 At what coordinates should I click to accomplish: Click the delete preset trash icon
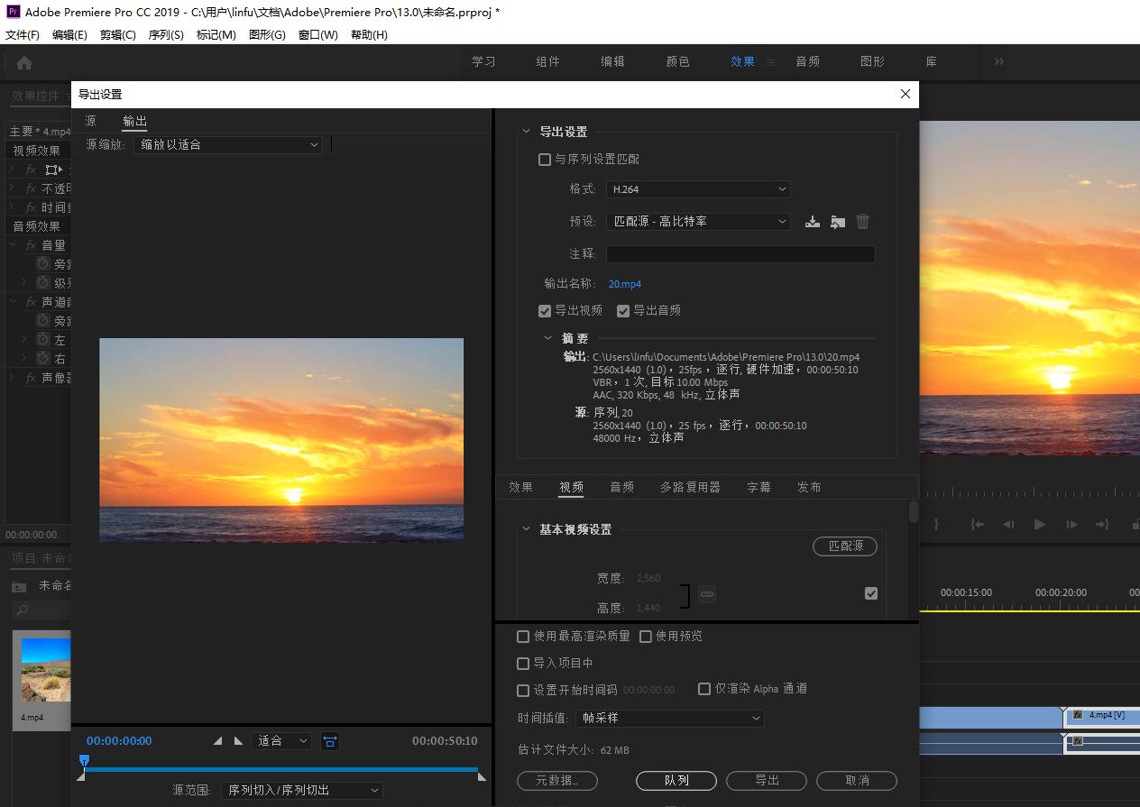click(x=863, y=222)
